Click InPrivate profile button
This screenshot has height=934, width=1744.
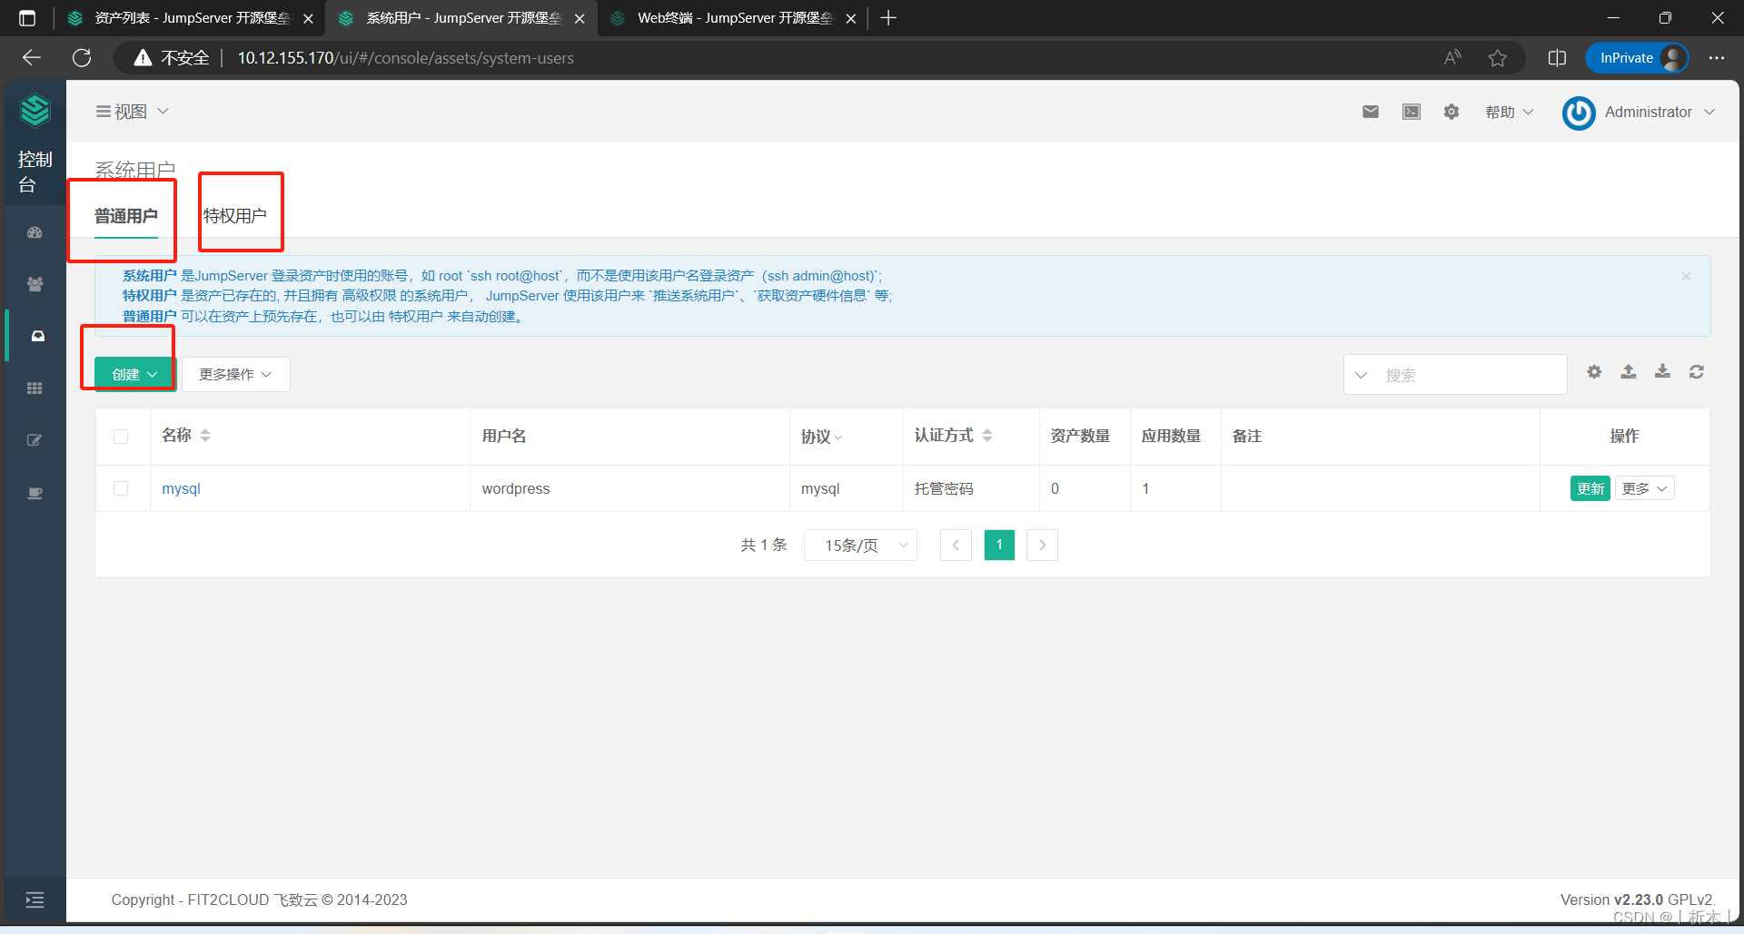1637,58
